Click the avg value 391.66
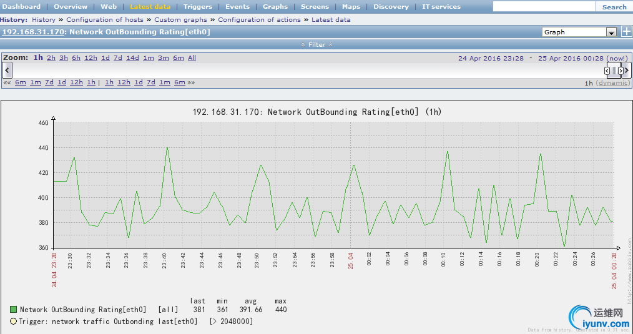Image resolution: width=633 pixels, height=334 pixels. [251, 310]
